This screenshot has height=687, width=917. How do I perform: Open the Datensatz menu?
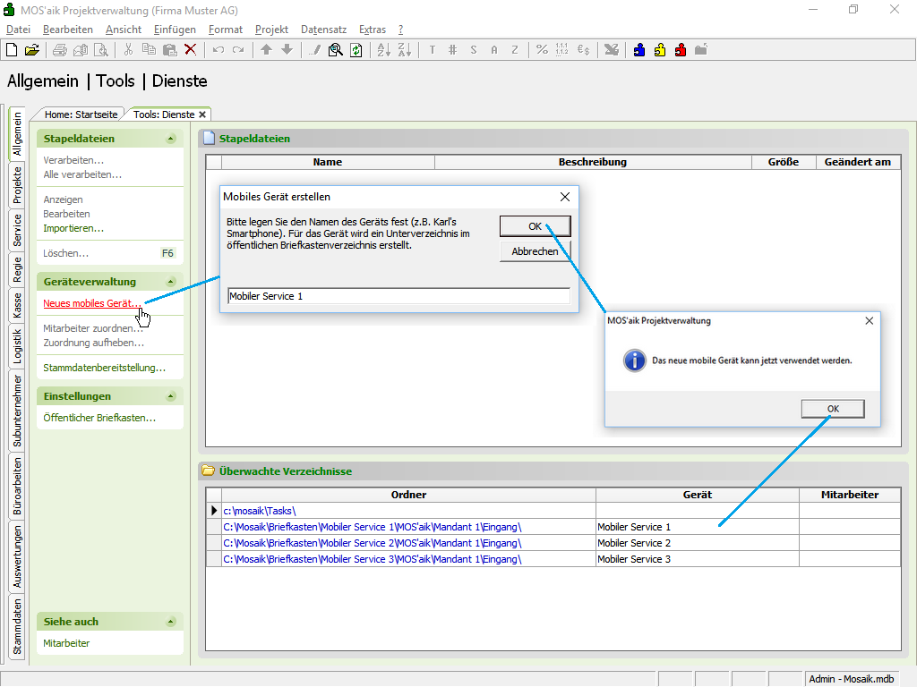click(x=324, y=30)
